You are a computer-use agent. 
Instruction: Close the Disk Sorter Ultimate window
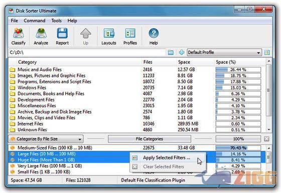point(264,9)
